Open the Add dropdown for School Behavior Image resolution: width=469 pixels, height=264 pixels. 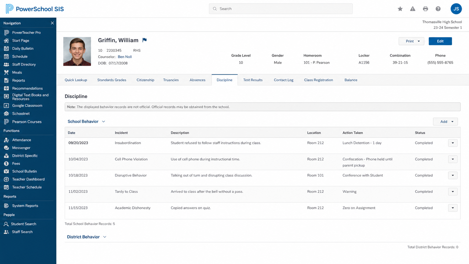[x=445, y=122]
